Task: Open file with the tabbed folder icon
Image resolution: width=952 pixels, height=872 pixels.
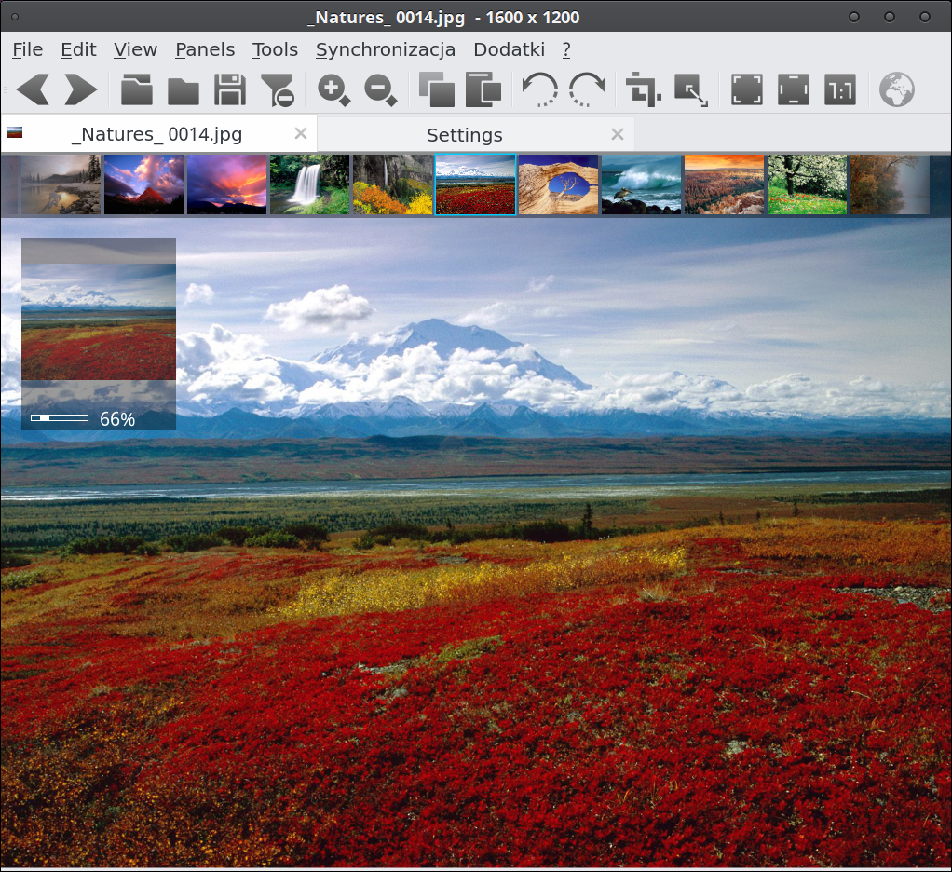Action: (x=137, y=89)
